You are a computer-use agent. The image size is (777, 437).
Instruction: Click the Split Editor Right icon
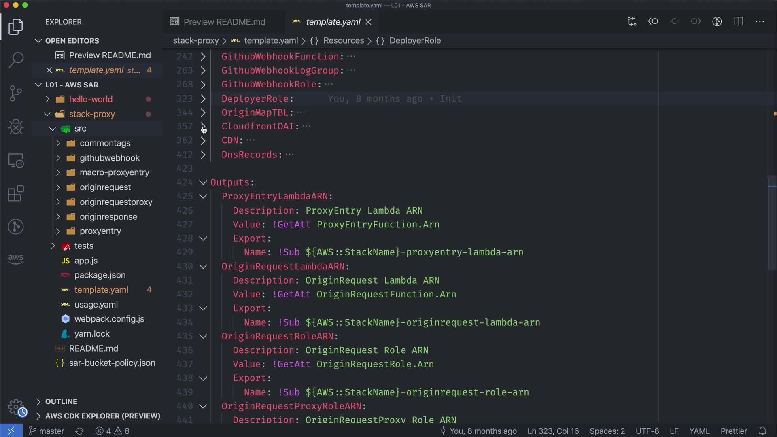(x=739, y=21)
